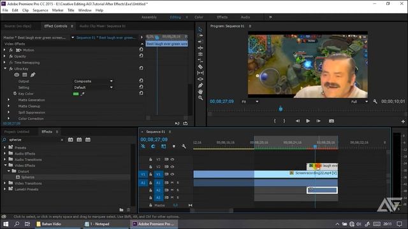This screenshot has width=408, height=229.
Task: Toggle Key Color animation stopwatch
Action: point(15,94)
